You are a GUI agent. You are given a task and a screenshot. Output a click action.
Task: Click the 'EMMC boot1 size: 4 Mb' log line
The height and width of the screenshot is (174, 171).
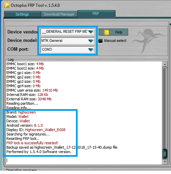click(25, 64)
